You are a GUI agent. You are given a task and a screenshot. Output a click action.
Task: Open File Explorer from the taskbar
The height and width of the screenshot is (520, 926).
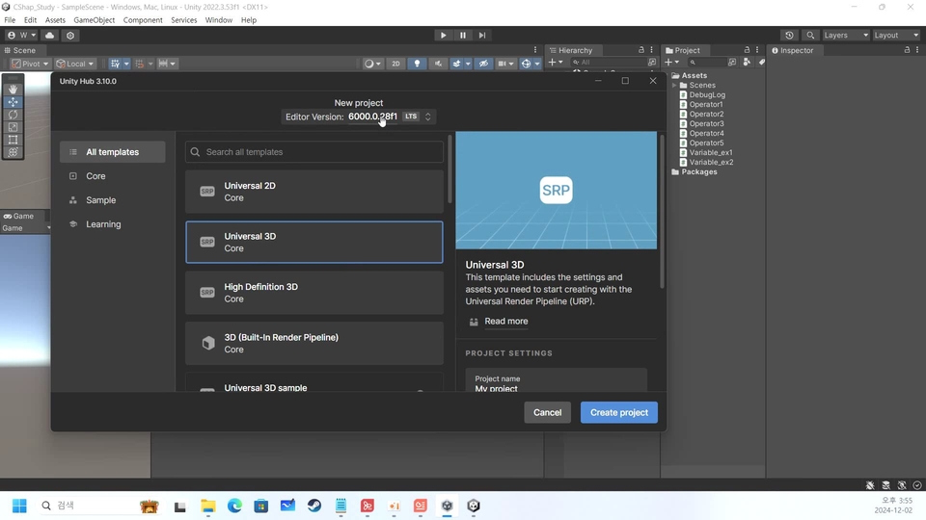pyautogui.click(x=208, y=506)
